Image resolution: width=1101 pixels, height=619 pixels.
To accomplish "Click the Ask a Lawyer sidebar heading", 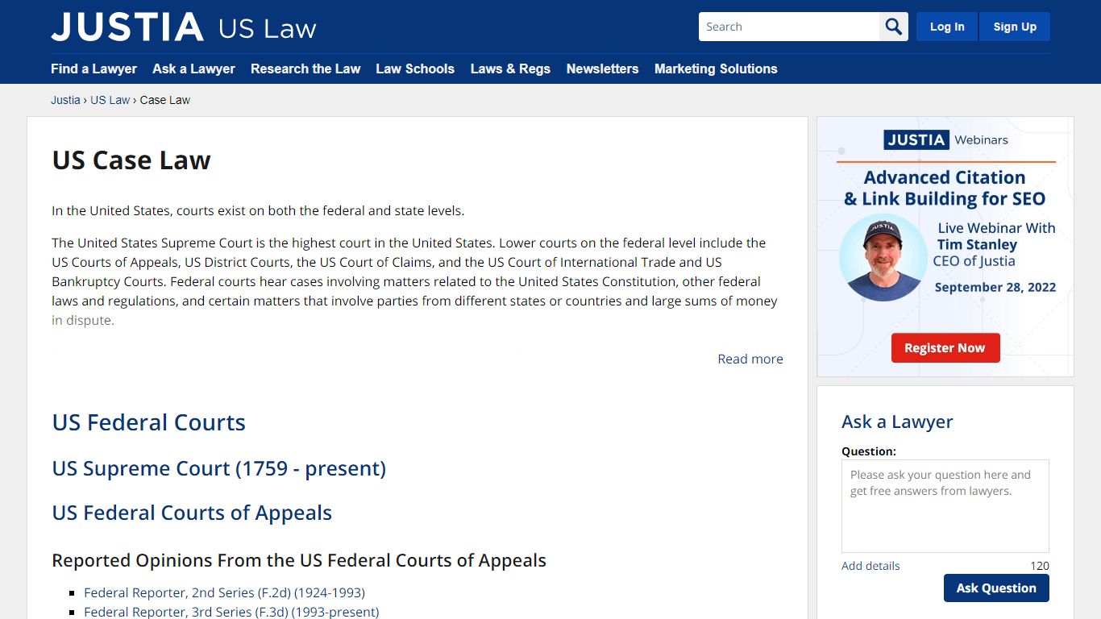I will 897,422.
